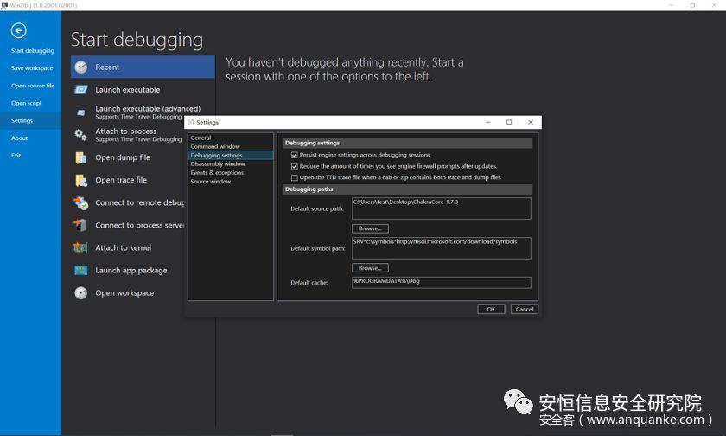
Task: Toggle Persist engine settings across sessions checkbox
Action: click(294, 155)
